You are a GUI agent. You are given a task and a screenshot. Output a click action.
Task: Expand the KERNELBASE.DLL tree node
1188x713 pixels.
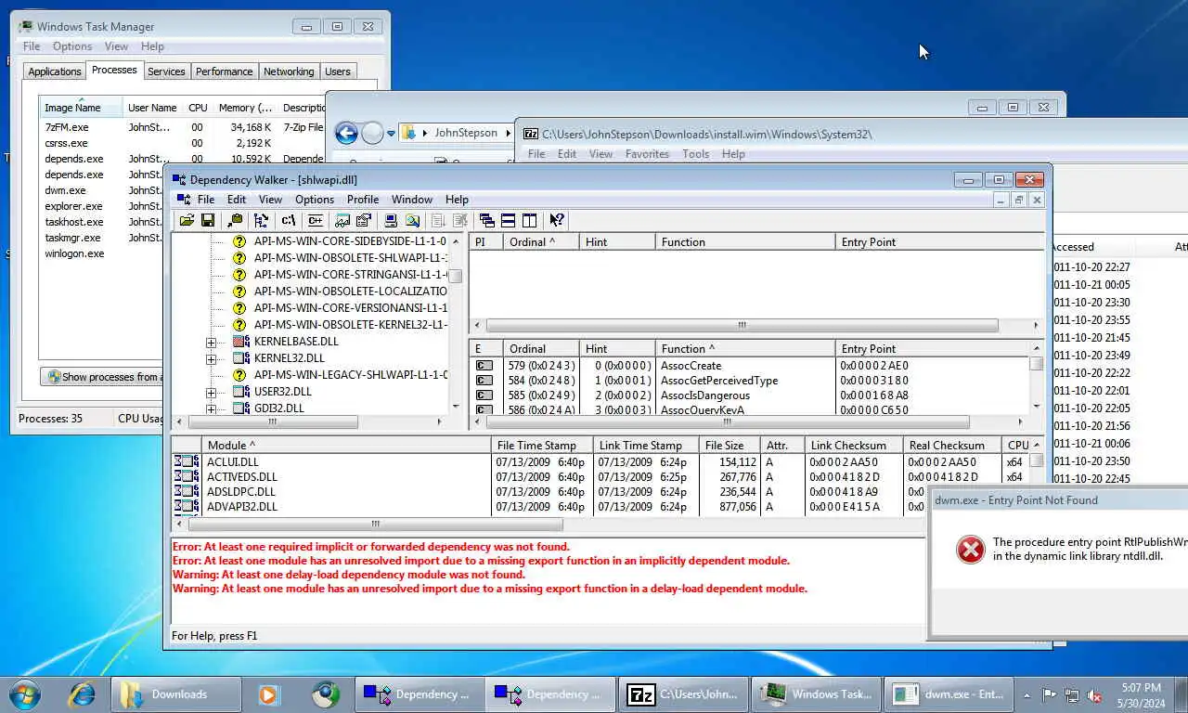(211, 342)
